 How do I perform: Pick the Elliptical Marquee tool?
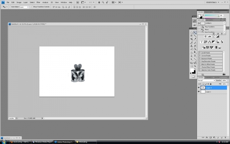pos(191,33)
